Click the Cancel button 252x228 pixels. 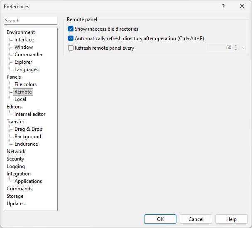point(196,219)
